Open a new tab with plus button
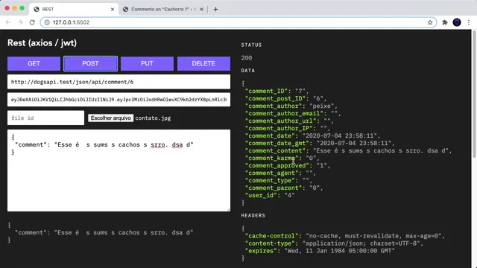This screenshot has width=477, height=268. click(x=215, y=10)
